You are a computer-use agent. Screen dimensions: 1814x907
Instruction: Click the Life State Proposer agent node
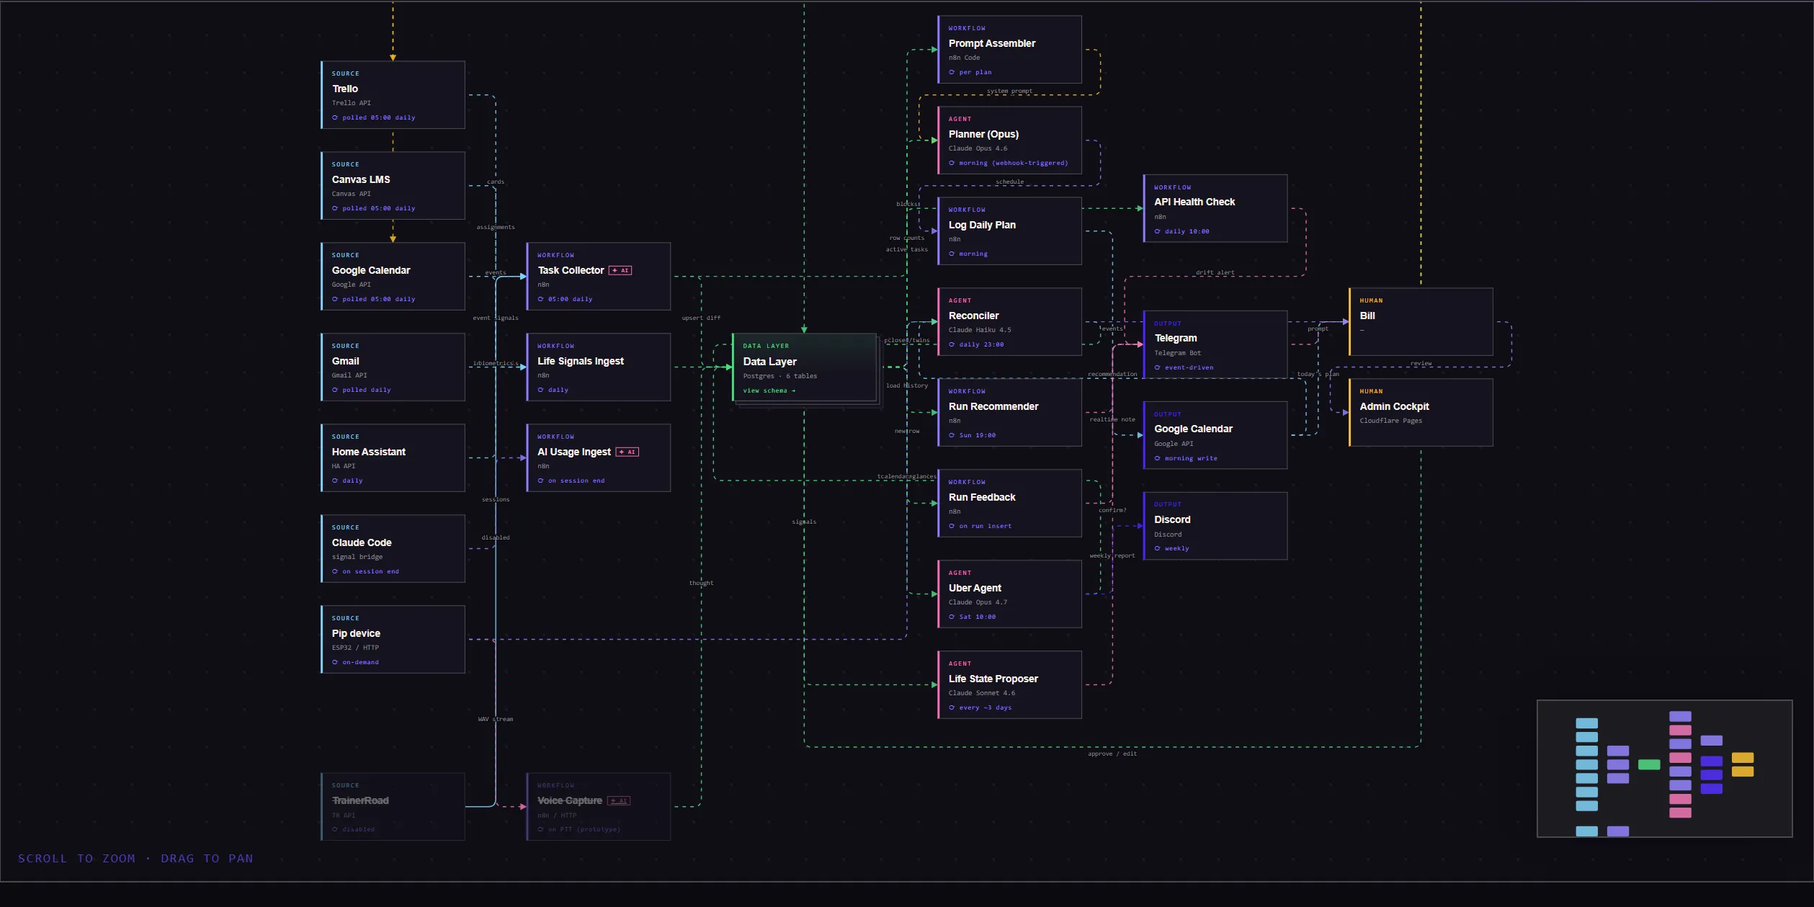1009,685
